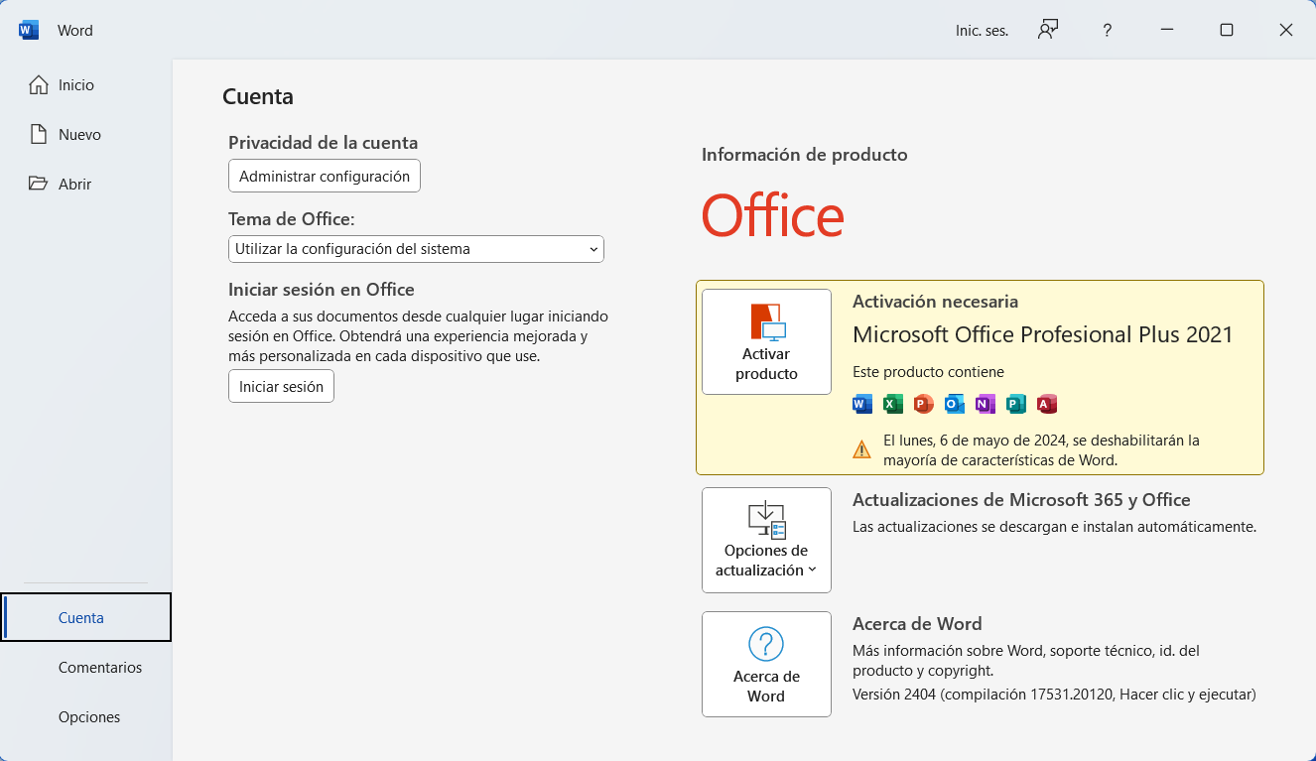Click the Microsoft Office Profesional Plus 2021 text
This screenshot has height=761, width=1316.
click(x=1043, y=334)
